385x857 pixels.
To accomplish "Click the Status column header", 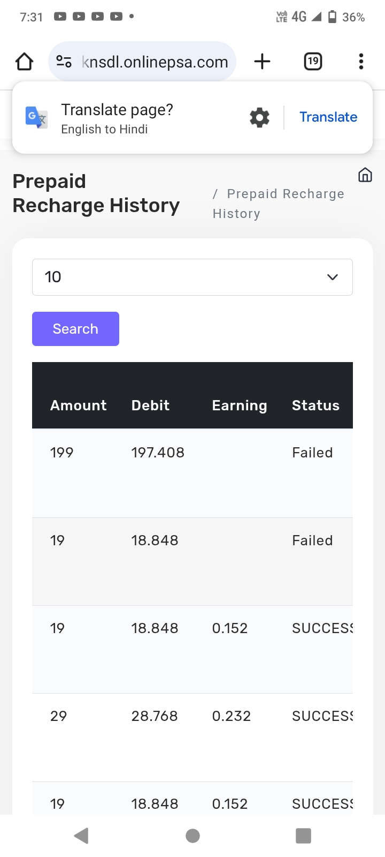I will point(315,405).
